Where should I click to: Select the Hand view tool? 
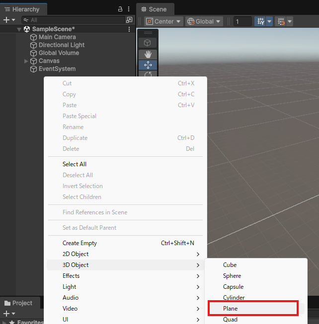148,54
